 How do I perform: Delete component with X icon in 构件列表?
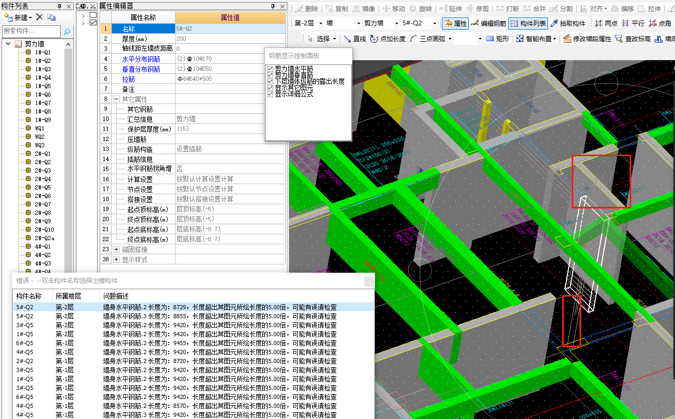tap(39, 17)
